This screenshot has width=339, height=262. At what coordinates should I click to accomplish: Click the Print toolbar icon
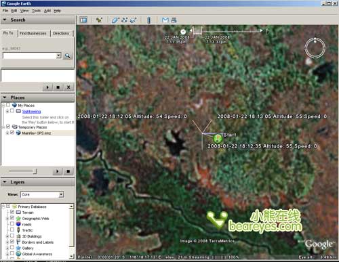pos(174,20)
